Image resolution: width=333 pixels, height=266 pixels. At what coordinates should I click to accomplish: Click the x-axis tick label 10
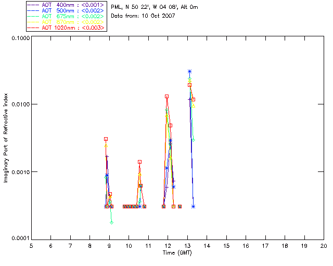tap(129, 246)
